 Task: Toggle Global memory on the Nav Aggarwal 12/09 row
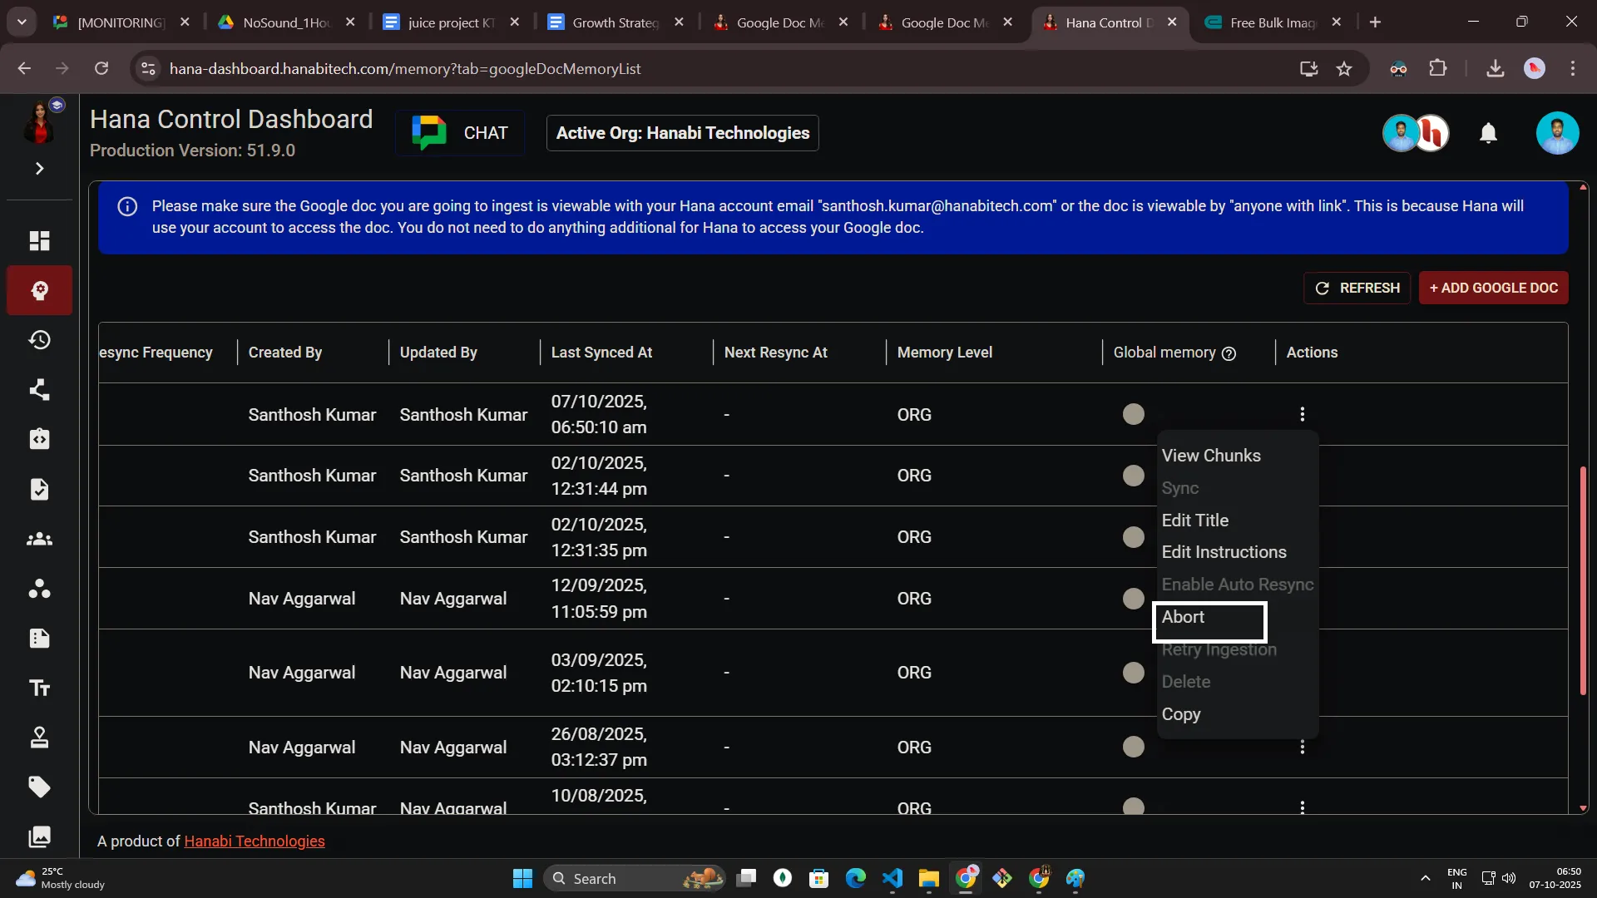pyautogui.click(x=1133, y=598)
